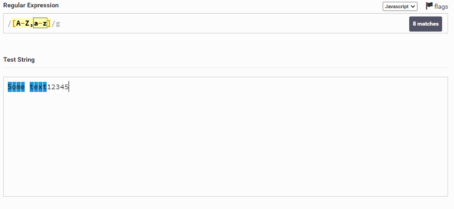The width and height of the screenshot is (454, 209).
Task: Click the closing bracket in the regex
Action: click(49, 24)
